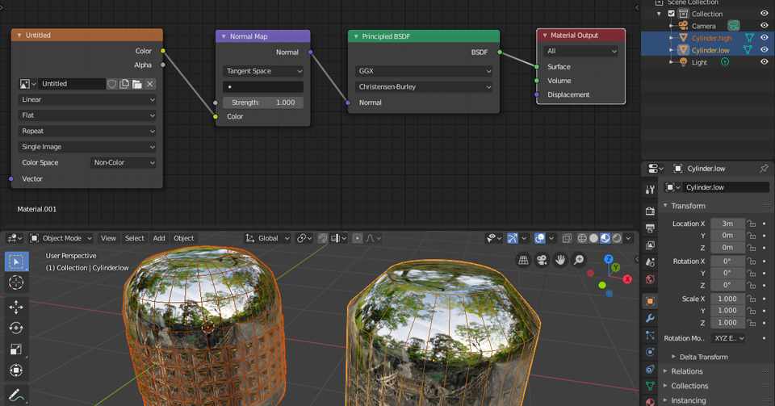Screen dimensions: 775x406
Task: Switch to wireframe viewport shading
Action: [x=582, y=238]
